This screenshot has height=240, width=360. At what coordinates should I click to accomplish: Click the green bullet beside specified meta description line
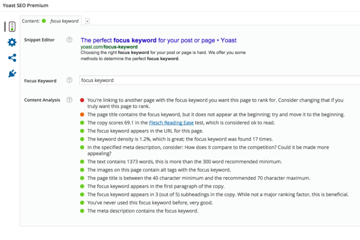pyautogui.click(x=82, y=147)
